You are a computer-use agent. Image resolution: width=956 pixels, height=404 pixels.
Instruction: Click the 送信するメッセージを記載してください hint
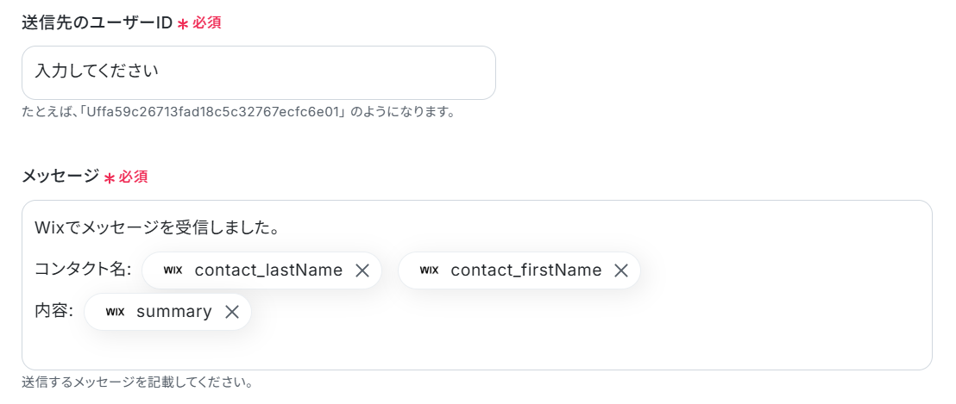coord(137,382)
